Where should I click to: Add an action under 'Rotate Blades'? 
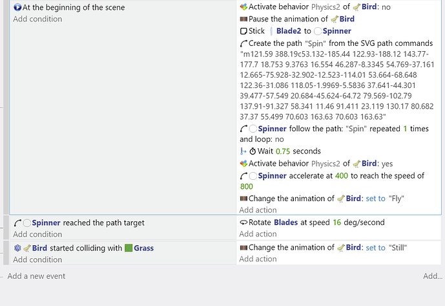(x=258, y=234)
